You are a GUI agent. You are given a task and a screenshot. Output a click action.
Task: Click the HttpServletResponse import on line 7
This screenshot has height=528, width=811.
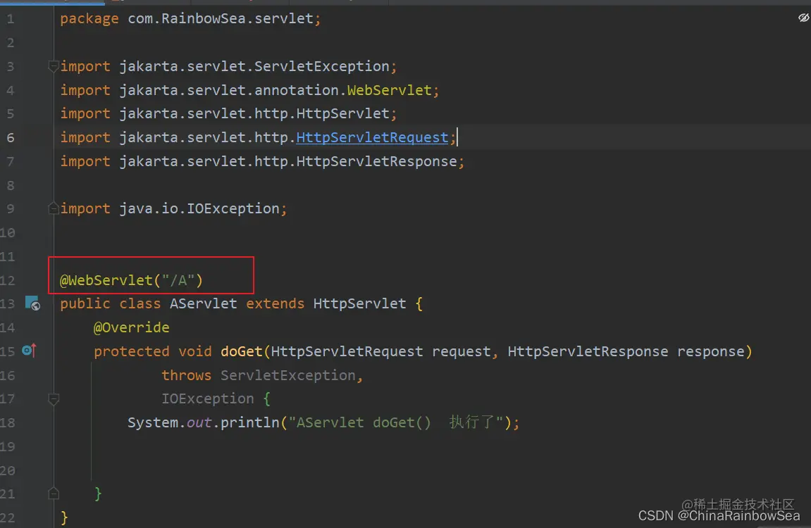(x=376, y=161)
